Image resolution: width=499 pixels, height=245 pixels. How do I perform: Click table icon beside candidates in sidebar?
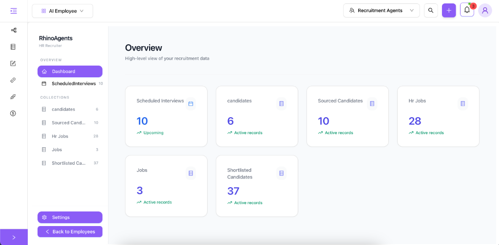click(x=44, y=109)
